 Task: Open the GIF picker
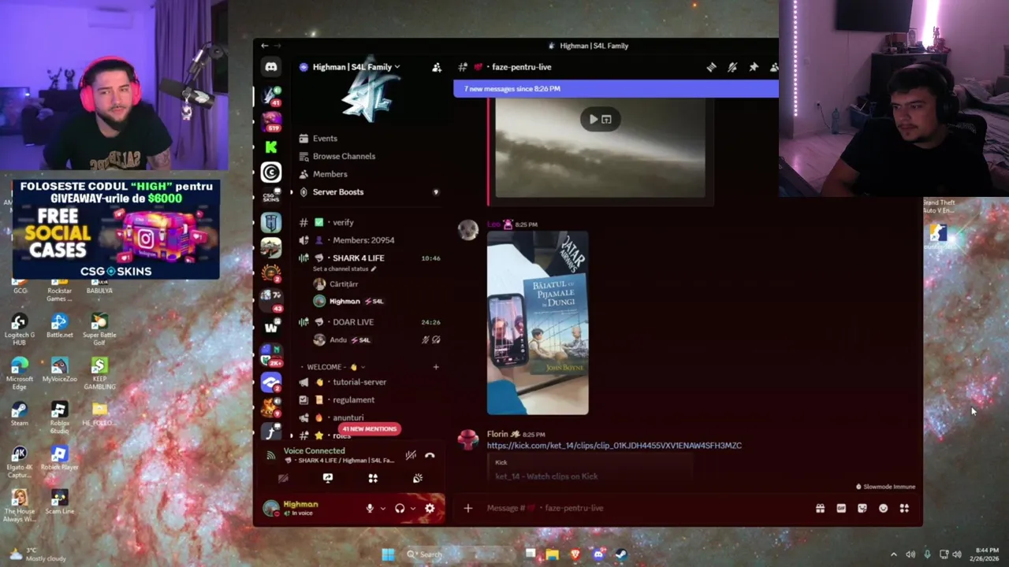pyautogui.click(x=841, y=509)
